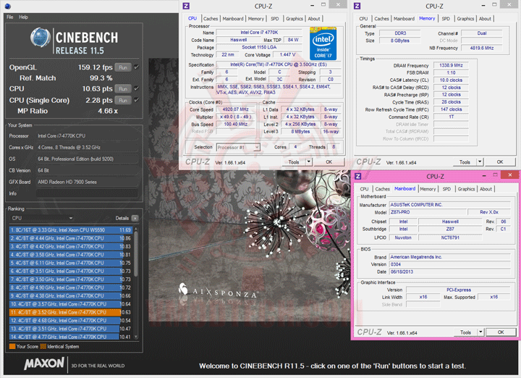Click the DRAM Frequency value 1338.9 MHz
Viewport: 521px width, 378px height.
click(451, 65)
